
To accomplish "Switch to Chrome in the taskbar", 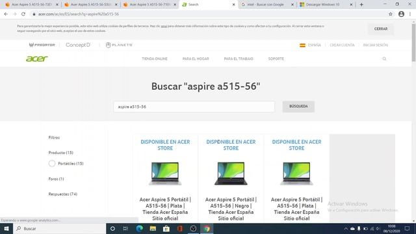I will tap(207, 228).
